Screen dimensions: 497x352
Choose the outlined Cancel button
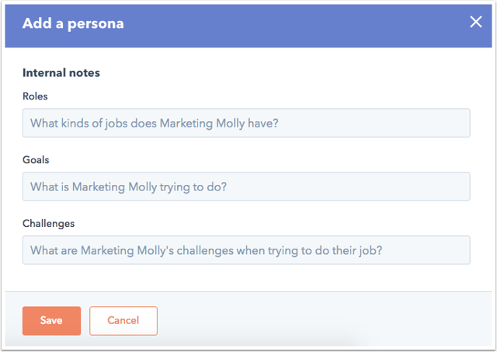123,321
